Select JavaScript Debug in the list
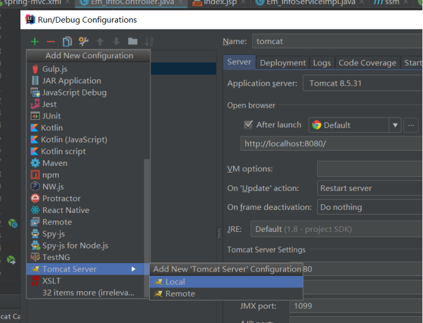 point(88,92)
